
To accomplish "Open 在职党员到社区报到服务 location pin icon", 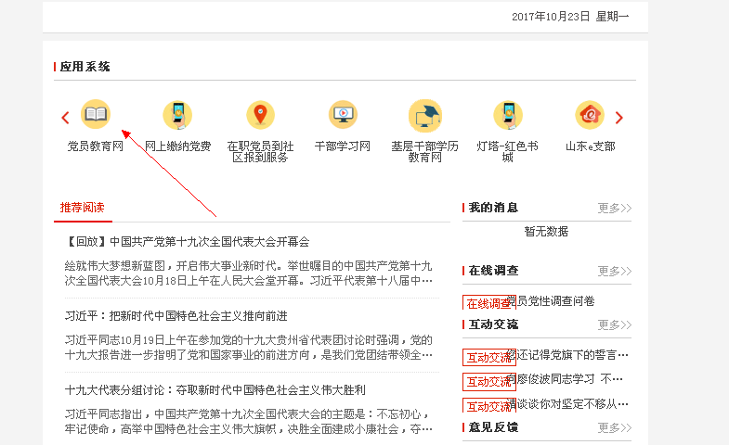I will pos(260,115).
